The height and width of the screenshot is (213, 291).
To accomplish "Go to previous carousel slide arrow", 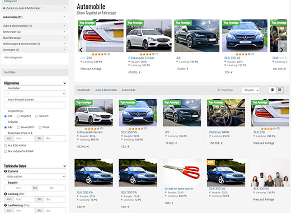I will (81, 50).
